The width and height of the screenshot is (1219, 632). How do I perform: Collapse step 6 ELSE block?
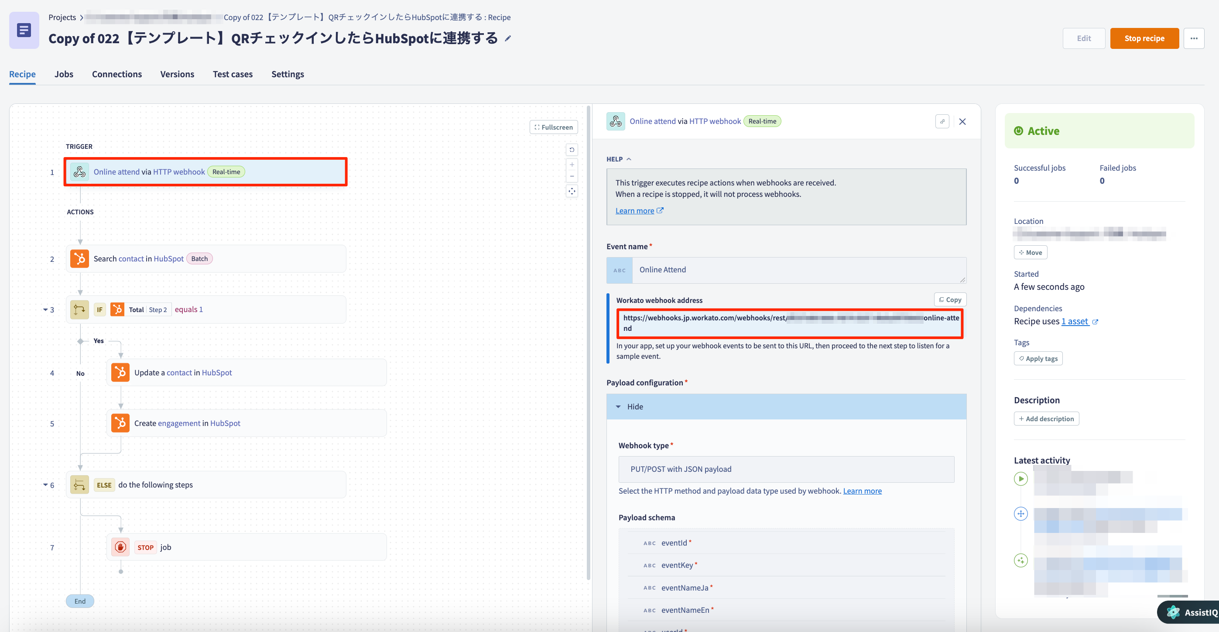click(45, 485)
